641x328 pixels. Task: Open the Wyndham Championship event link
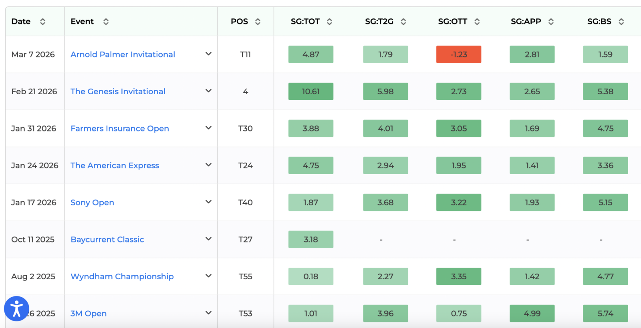[122, 276]
